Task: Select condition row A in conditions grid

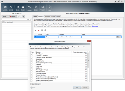Action: tap(35, 37)
